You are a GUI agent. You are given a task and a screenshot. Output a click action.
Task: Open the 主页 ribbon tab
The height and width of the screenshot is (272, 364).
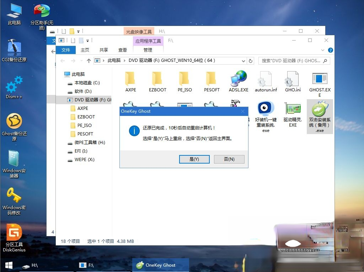(x=85, y=50)
